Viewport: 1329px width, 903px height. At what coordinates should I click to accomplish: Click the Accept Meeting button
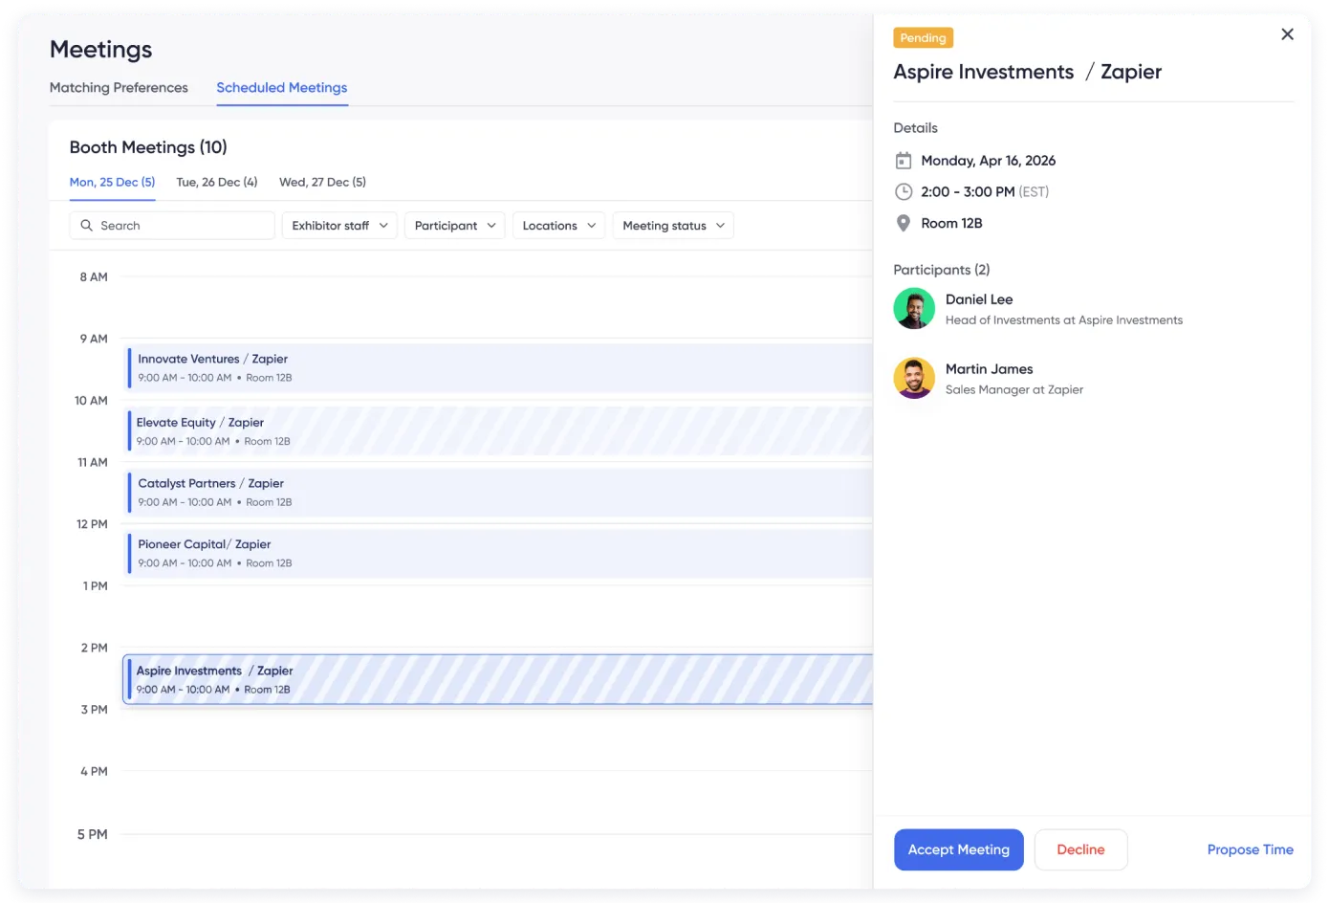959,849
